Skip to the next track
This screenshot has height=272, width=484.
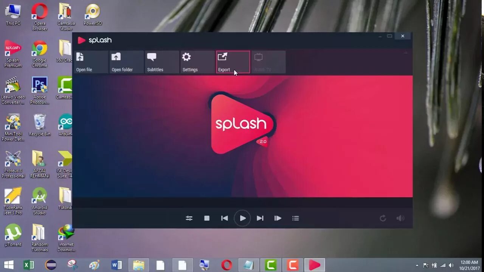tap(260, 218)
